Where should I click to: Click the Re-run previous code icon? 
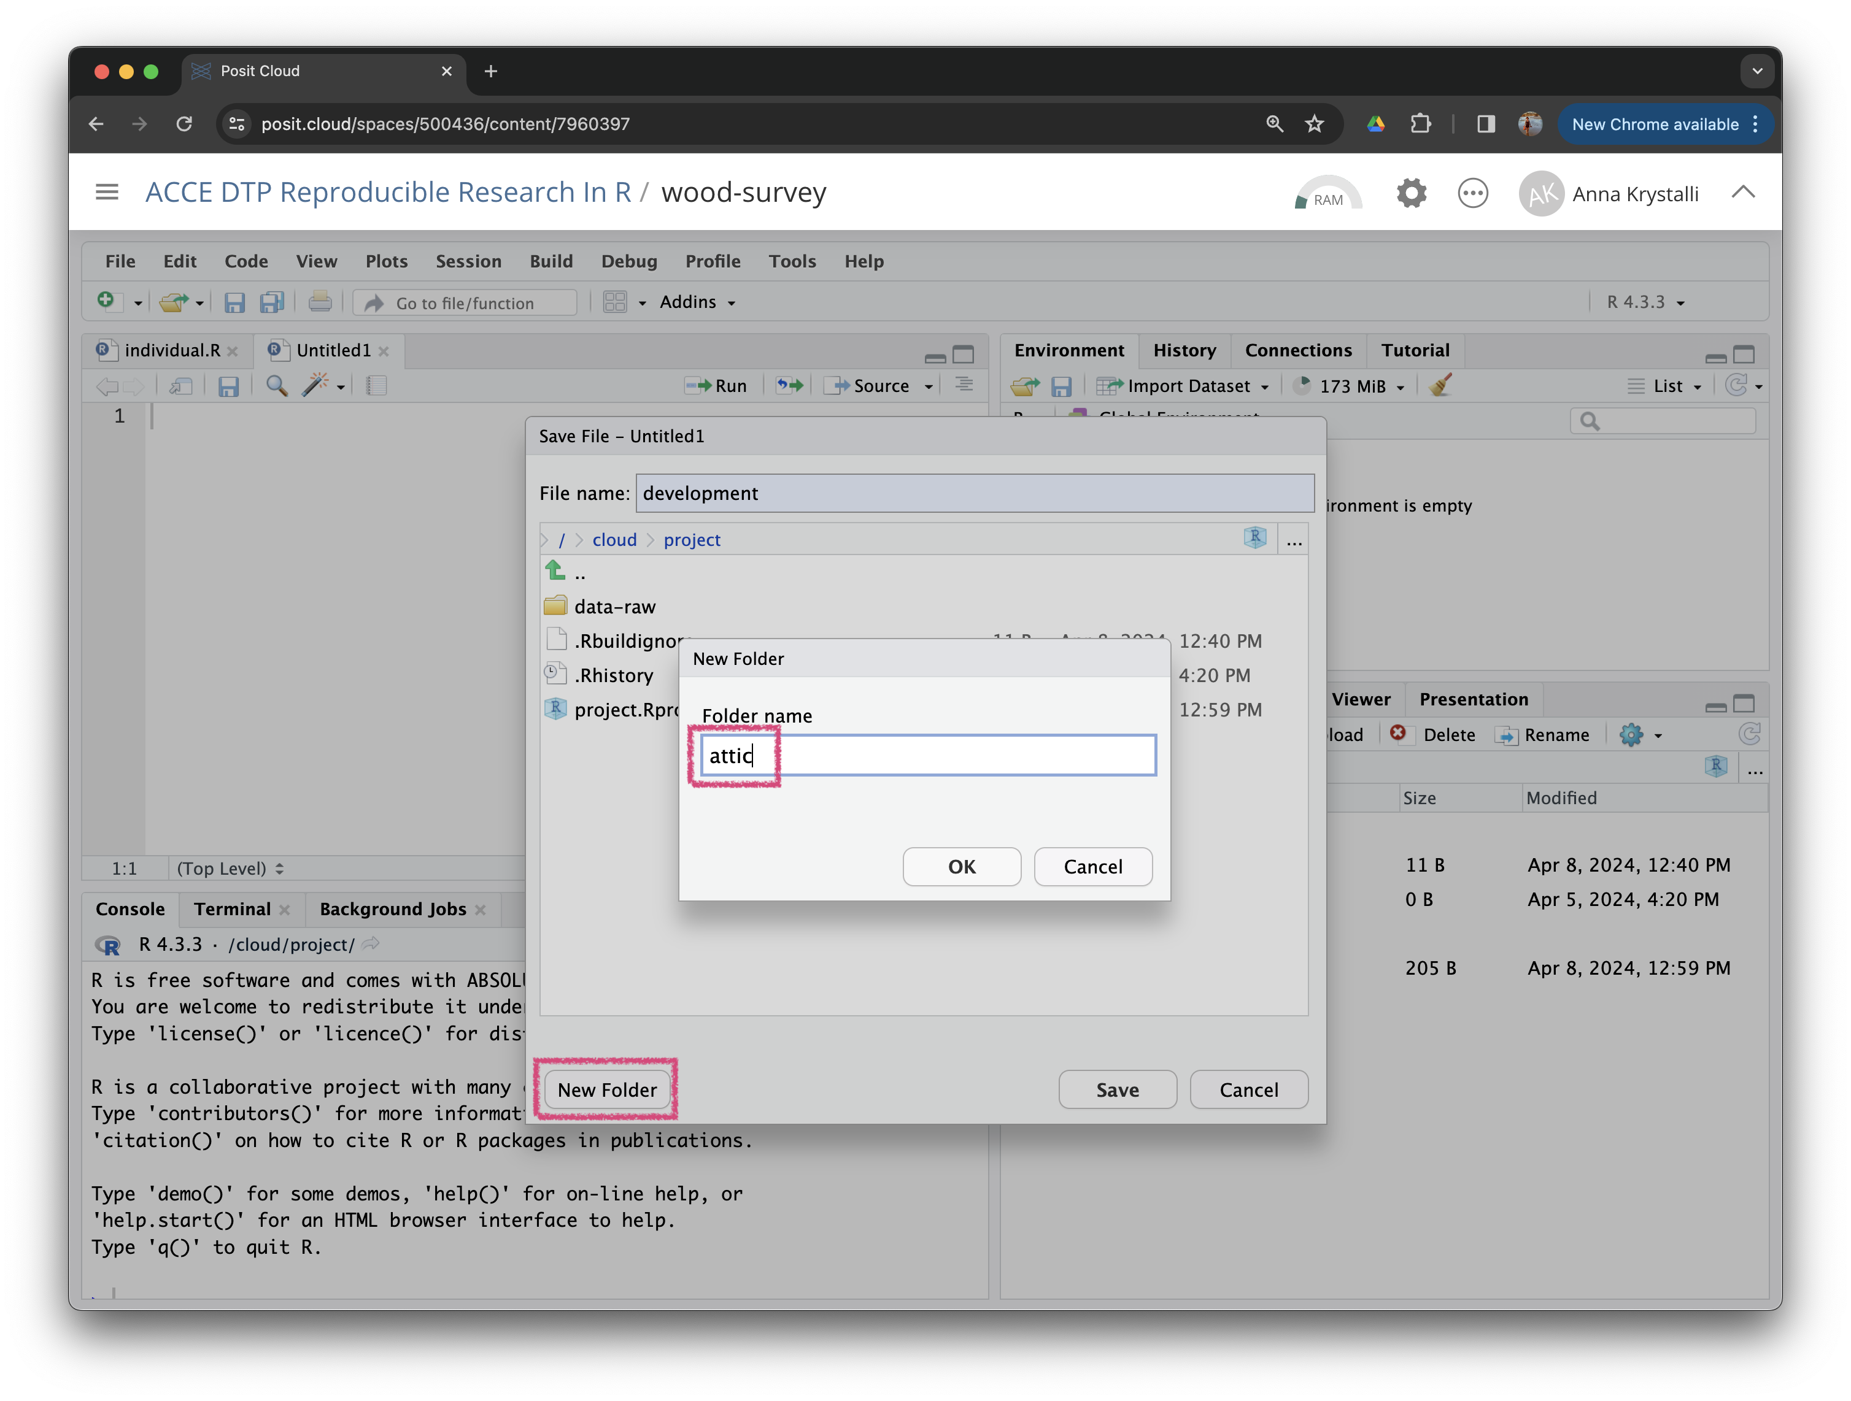[788, 385]
